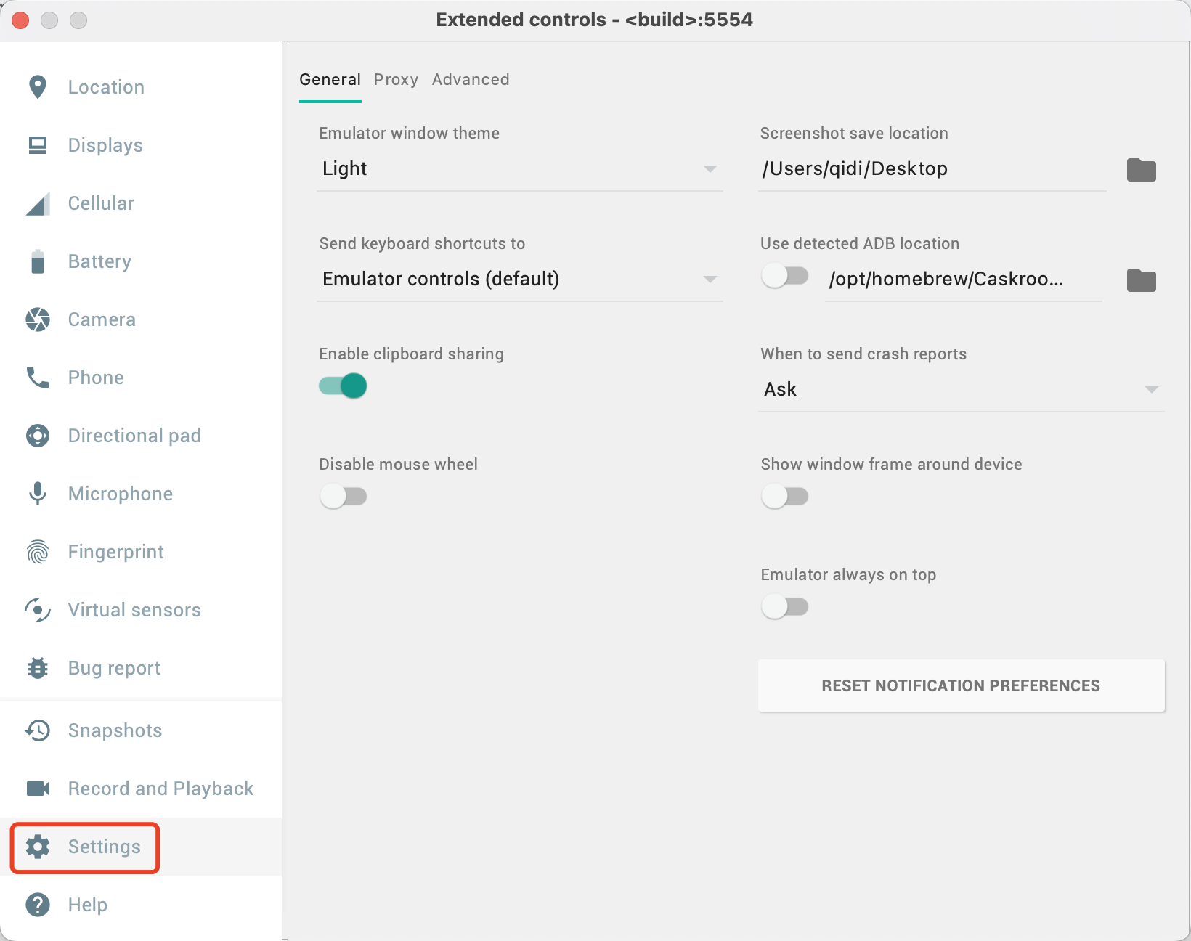Open crash reports Ask dropdown
Viewport: 1191px width, 941px height.
pyautogui.click(x=962, y=390)
